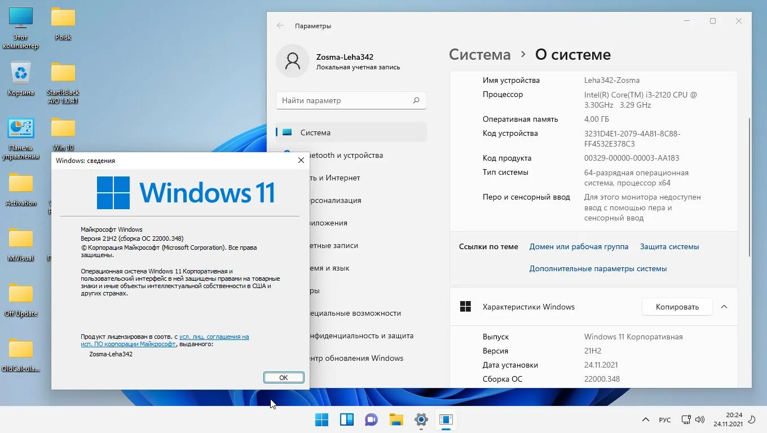Open Время и язык settings section
The height and width of the screenshot is (433, 767).
(351, 268)
